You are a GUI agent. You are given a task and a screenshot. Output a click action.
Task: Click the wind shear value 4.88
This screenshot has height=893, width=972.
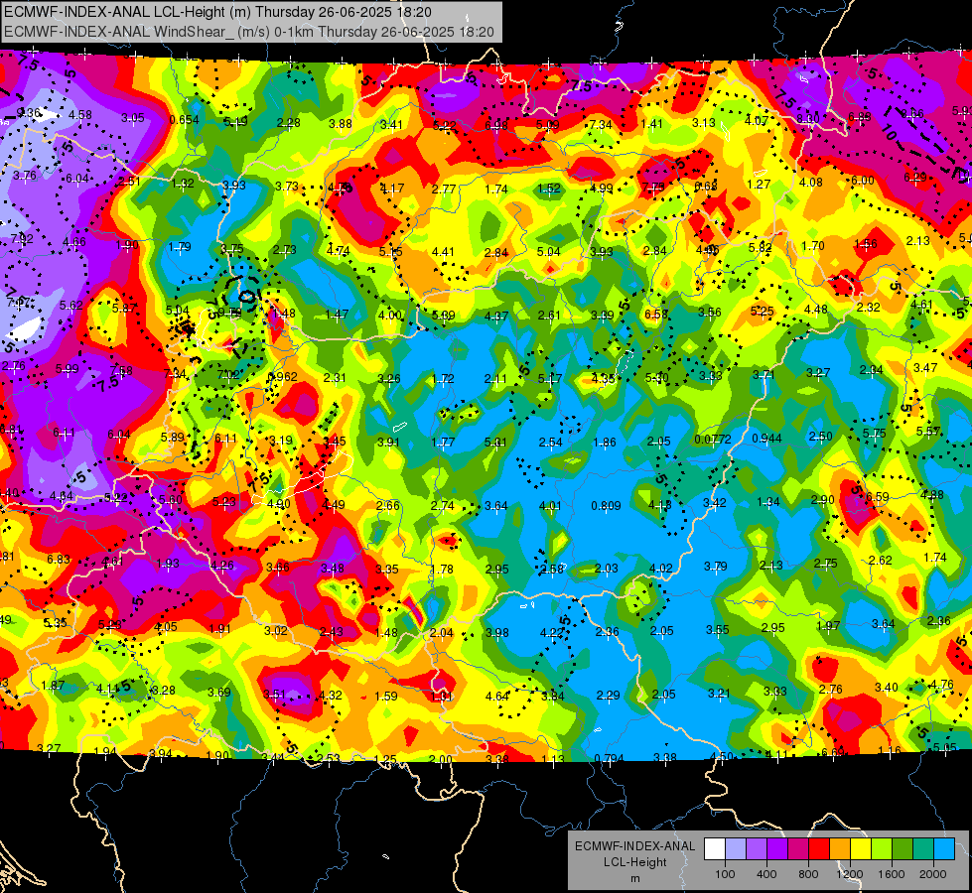point(932,494)
